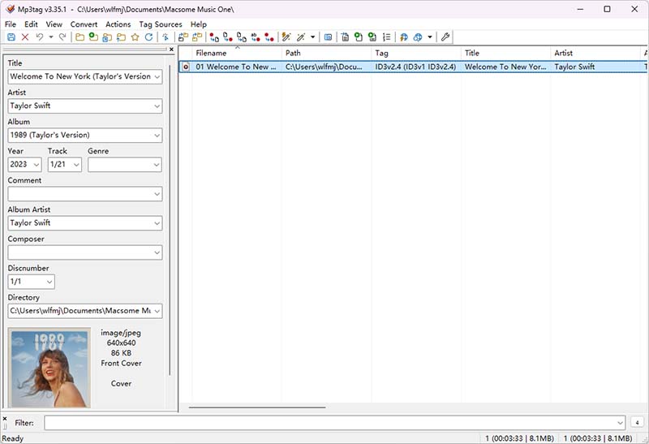This screenshot has width=649, height=444.
Task: Click the horizontal scrollbar under the file list
Action: (257, 407)
